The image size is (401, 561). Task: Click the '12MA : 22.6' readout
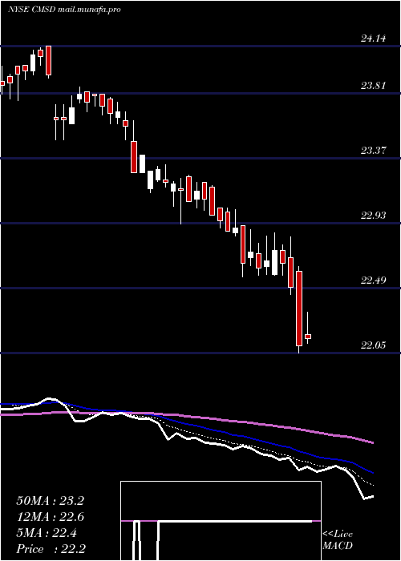pyautogui.click(x=50, y=517)
